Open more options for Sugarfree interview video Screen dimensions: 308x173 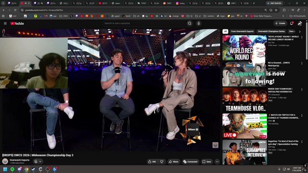pyautogui.click(x=302, y=142)
